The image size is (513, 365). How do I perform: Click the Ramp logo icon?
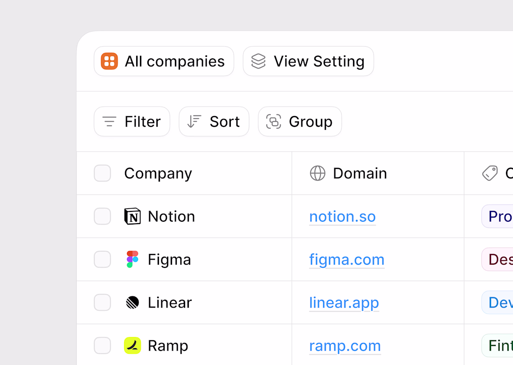tap(132, 345)
